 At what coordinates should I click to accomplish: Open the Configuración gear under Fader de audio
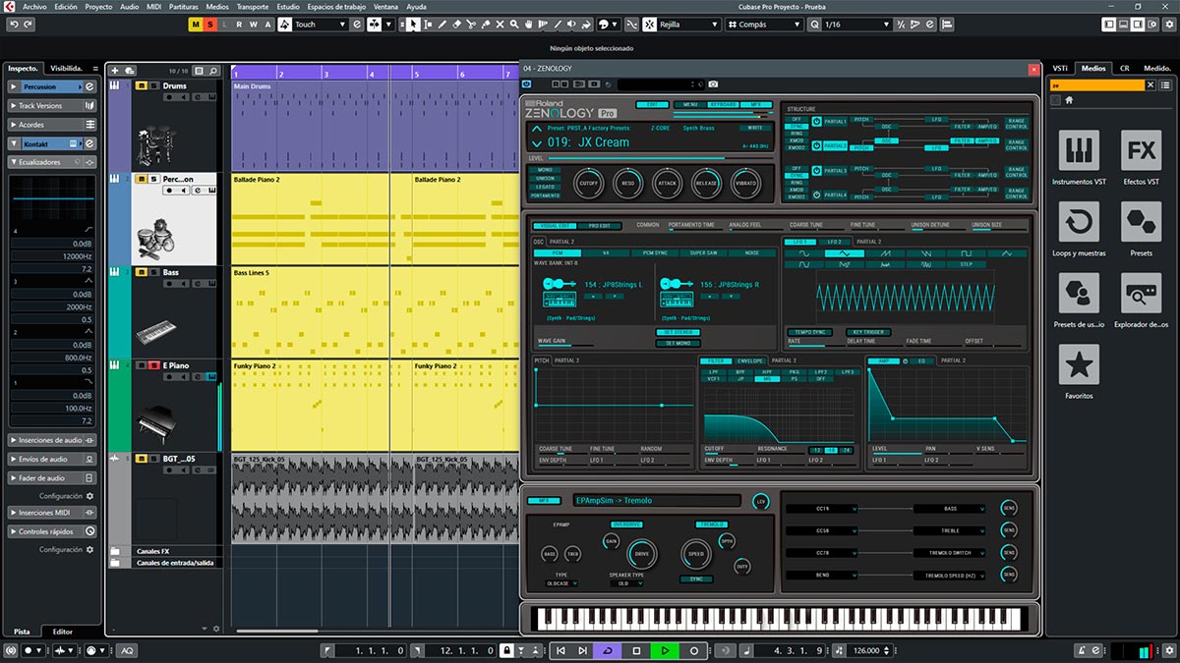[89, 496]
